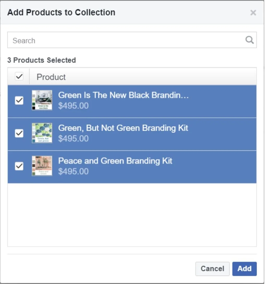Click the Product column header
265x284 pixels.
[x=51, y=77]
